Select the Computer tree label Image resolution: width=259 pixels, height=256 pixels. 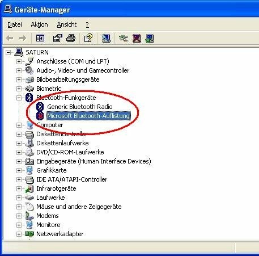[x=50, y=125]
